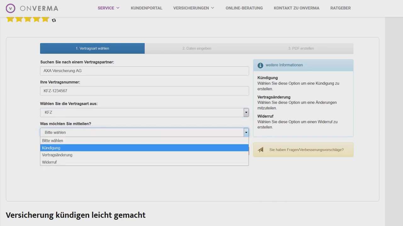This screenshot has height=226, width=403.
Task: Click the Vertragsnummer input field
Action: pyautogui.click(x=144, y=91)
